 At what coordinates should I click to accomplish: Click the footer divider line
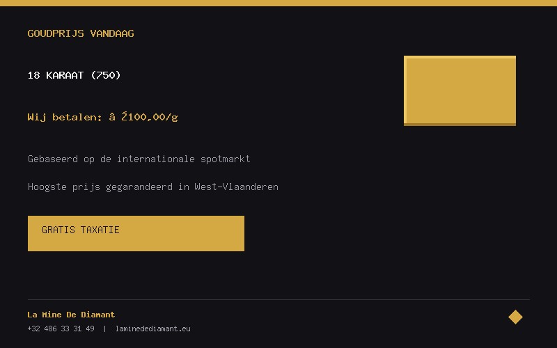(278, 299)
